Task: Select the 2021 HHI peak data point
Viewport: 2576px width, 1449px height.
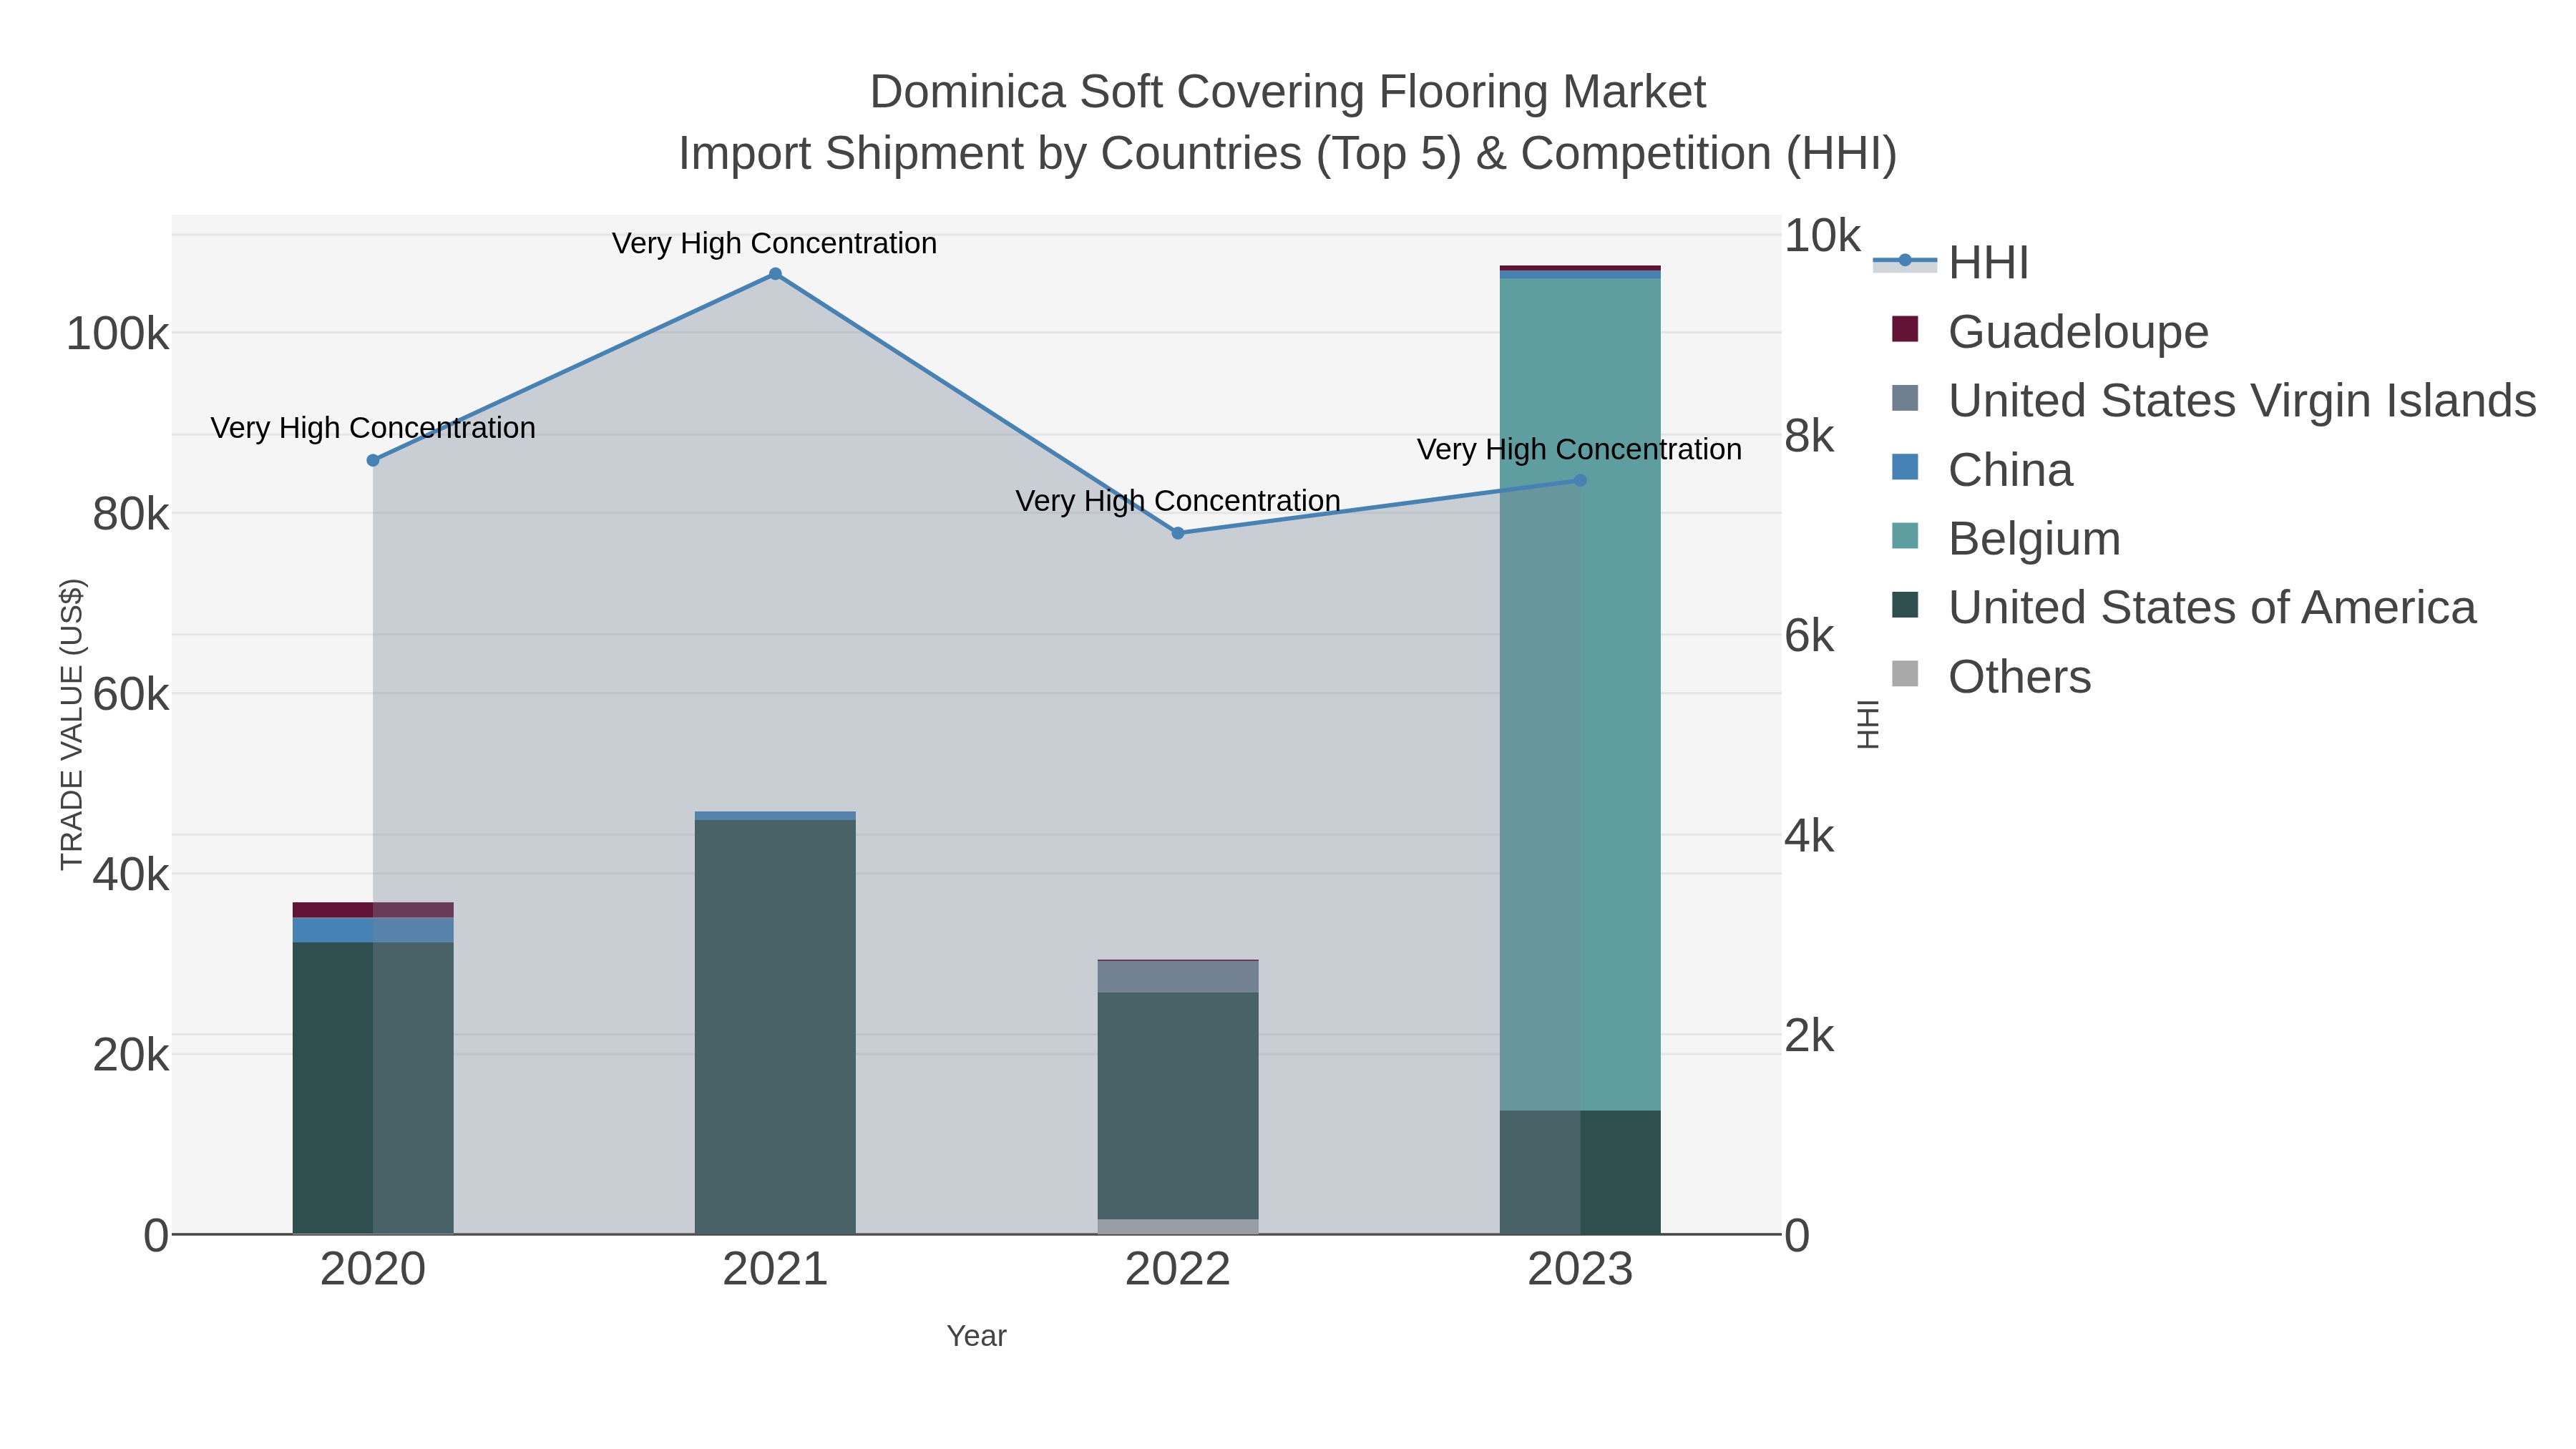Action: tap(775, 274)
